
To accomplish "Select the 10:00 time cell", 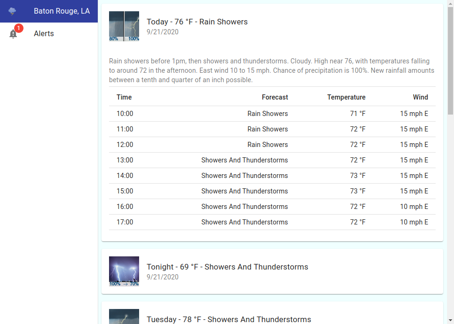I will (125, 114).
